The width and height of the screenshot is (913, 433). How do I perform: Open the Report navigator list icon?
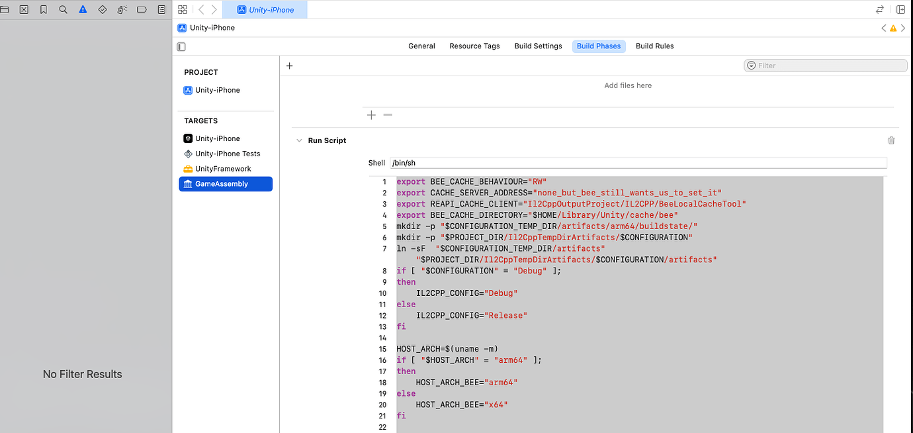click(x=161, y=9)
